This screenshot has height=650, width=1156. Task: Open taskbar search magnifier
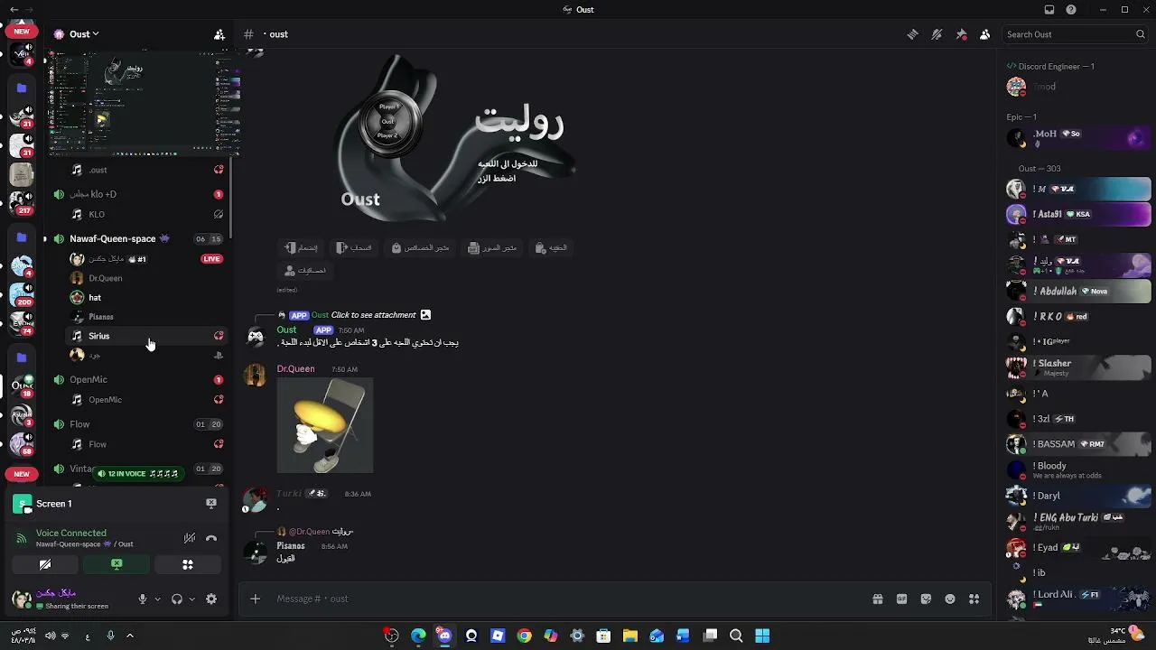736,636
